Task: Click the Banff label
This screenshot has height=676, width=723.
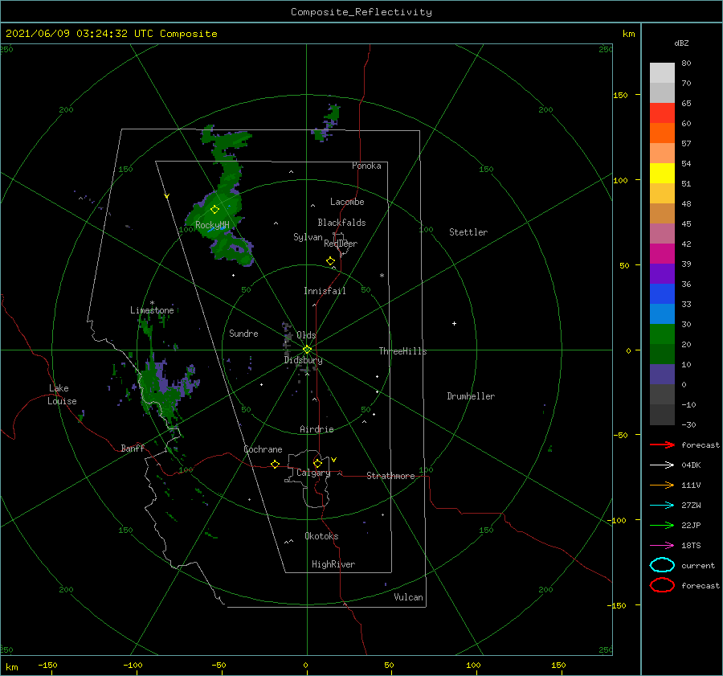Action: pos(133,448)
